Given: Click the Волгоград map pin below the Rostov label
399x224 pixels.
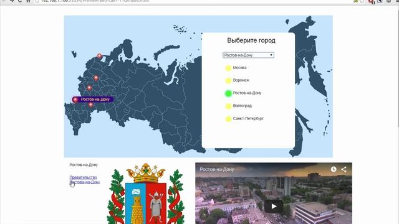Looking at the screenshot, I should [91, 105].
